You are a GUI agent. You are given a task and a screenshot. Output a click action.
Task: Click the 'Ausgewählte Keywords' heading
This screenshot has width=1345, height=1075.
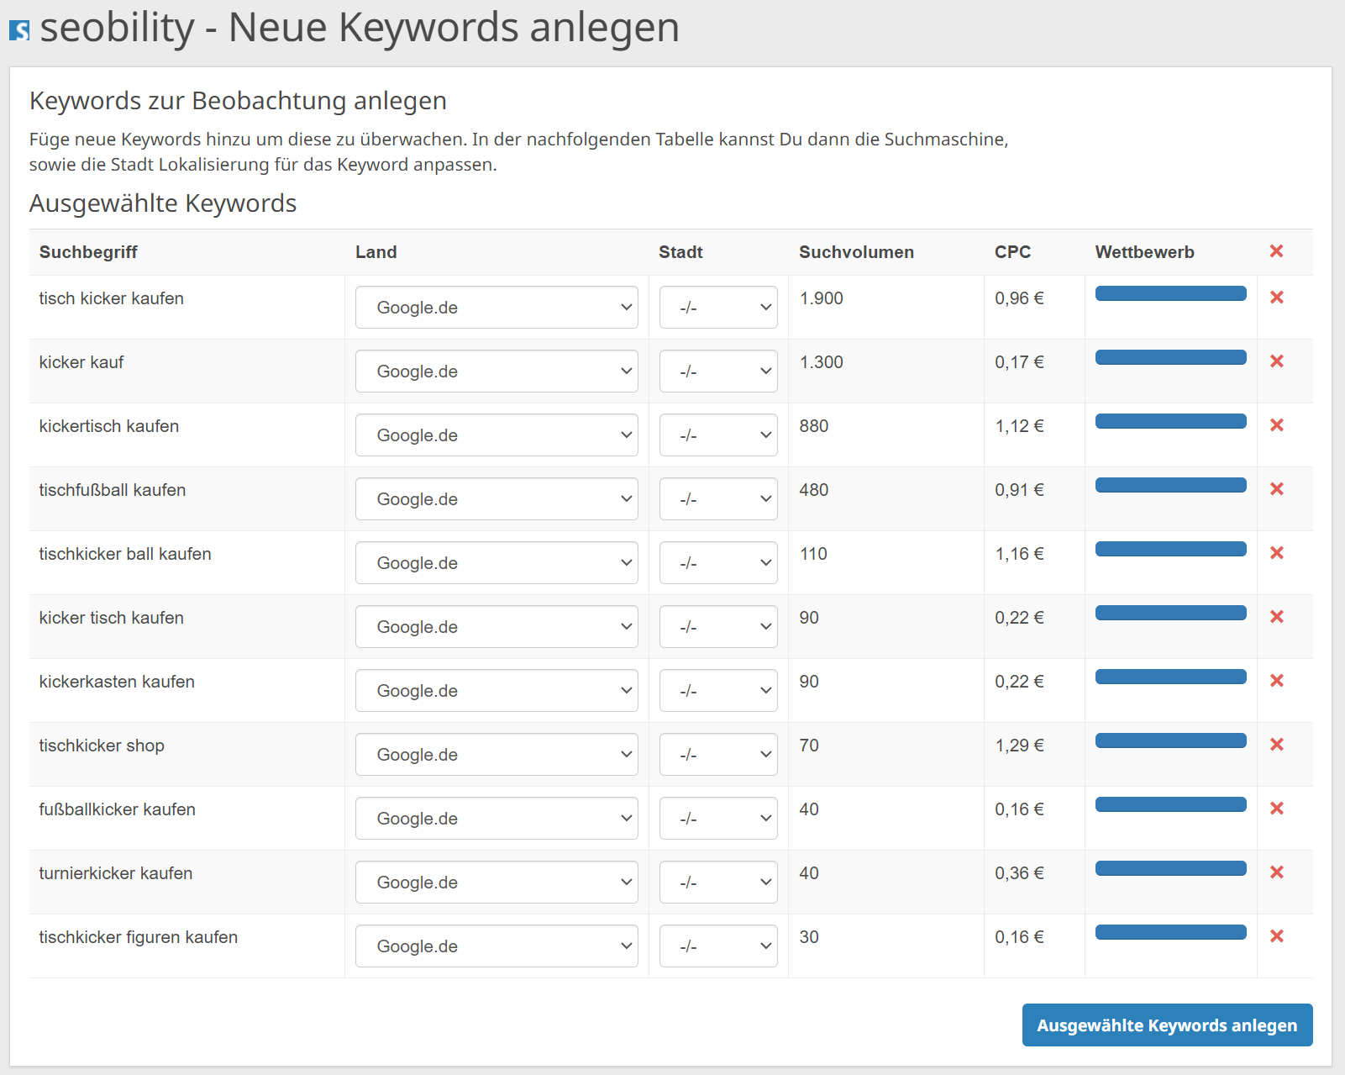tap(163, 203)
